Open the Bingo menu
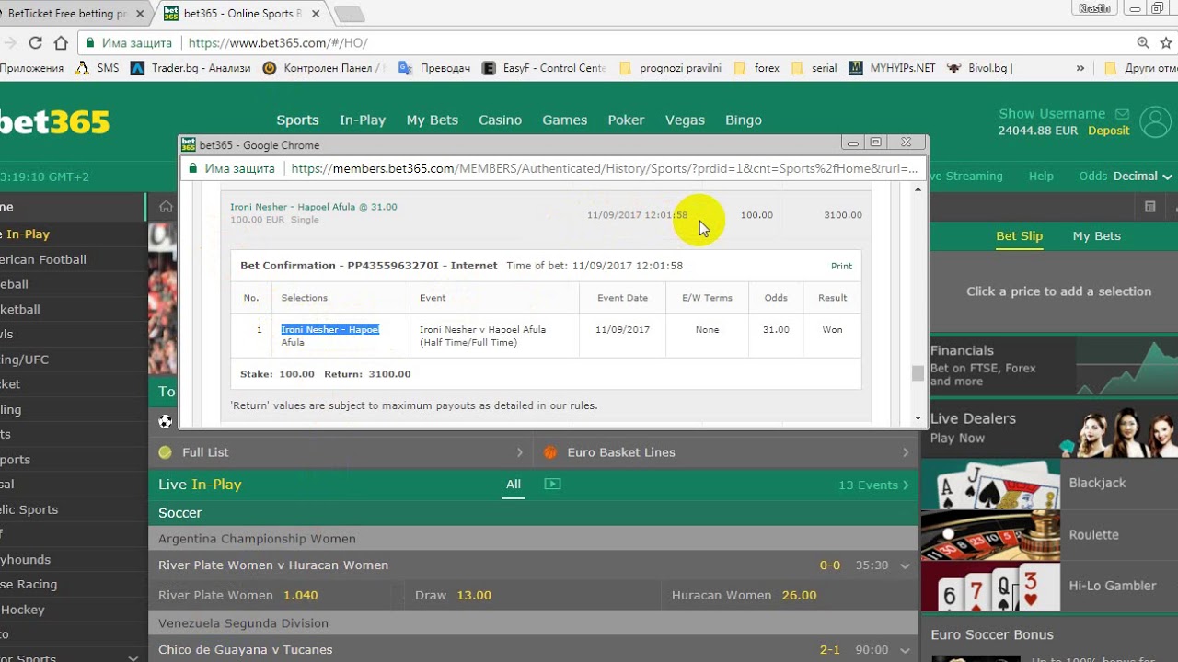Screen dimensions: 1178x662 coord(744,120)
